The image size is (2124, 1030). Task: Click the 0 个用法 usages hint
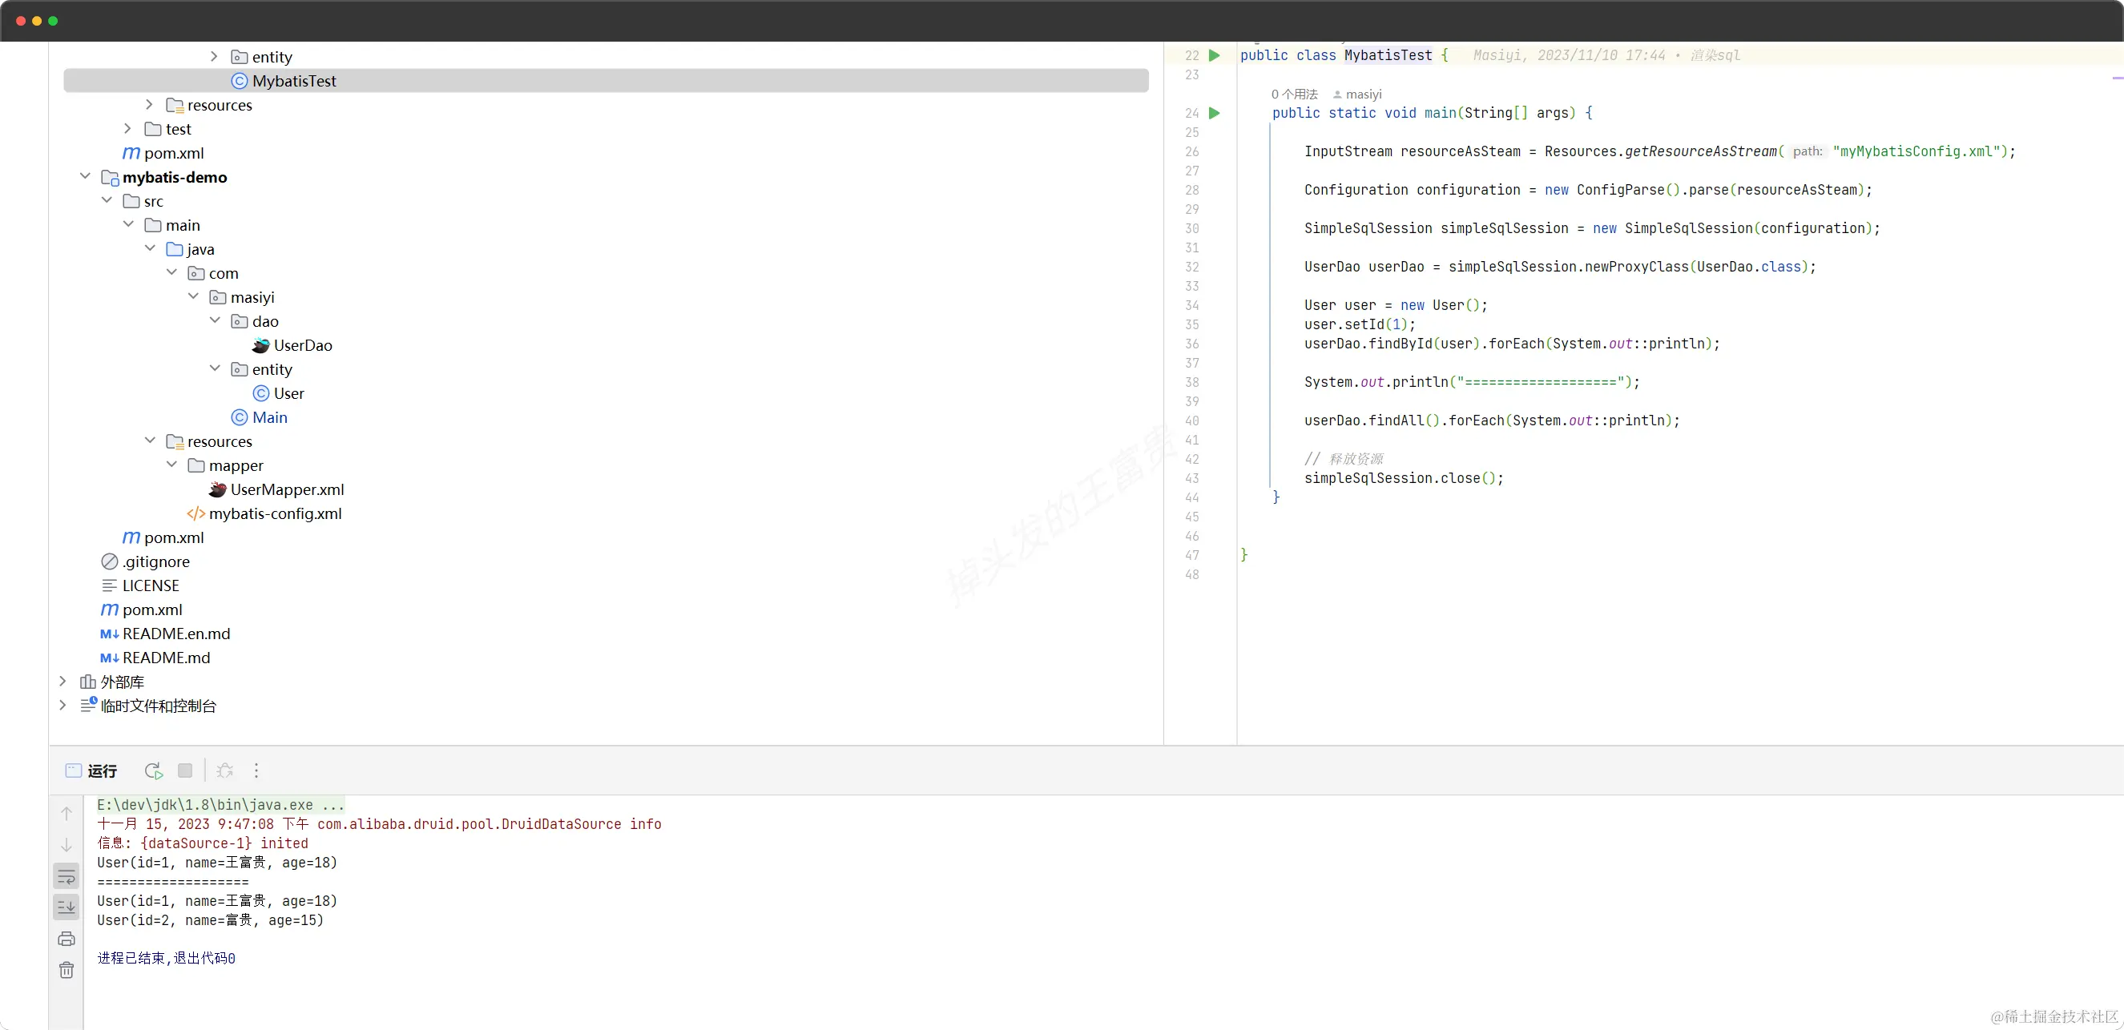point(1294,94)
